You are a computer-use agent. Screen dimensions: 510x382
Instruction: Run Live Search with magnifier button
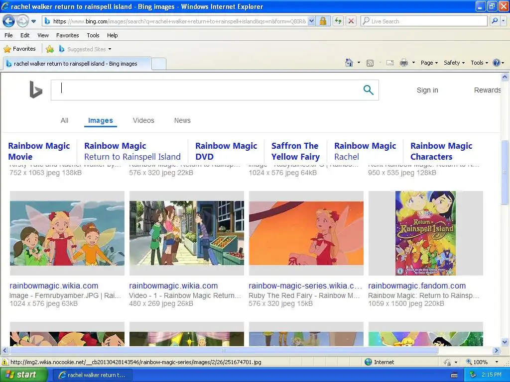(495, 21)
